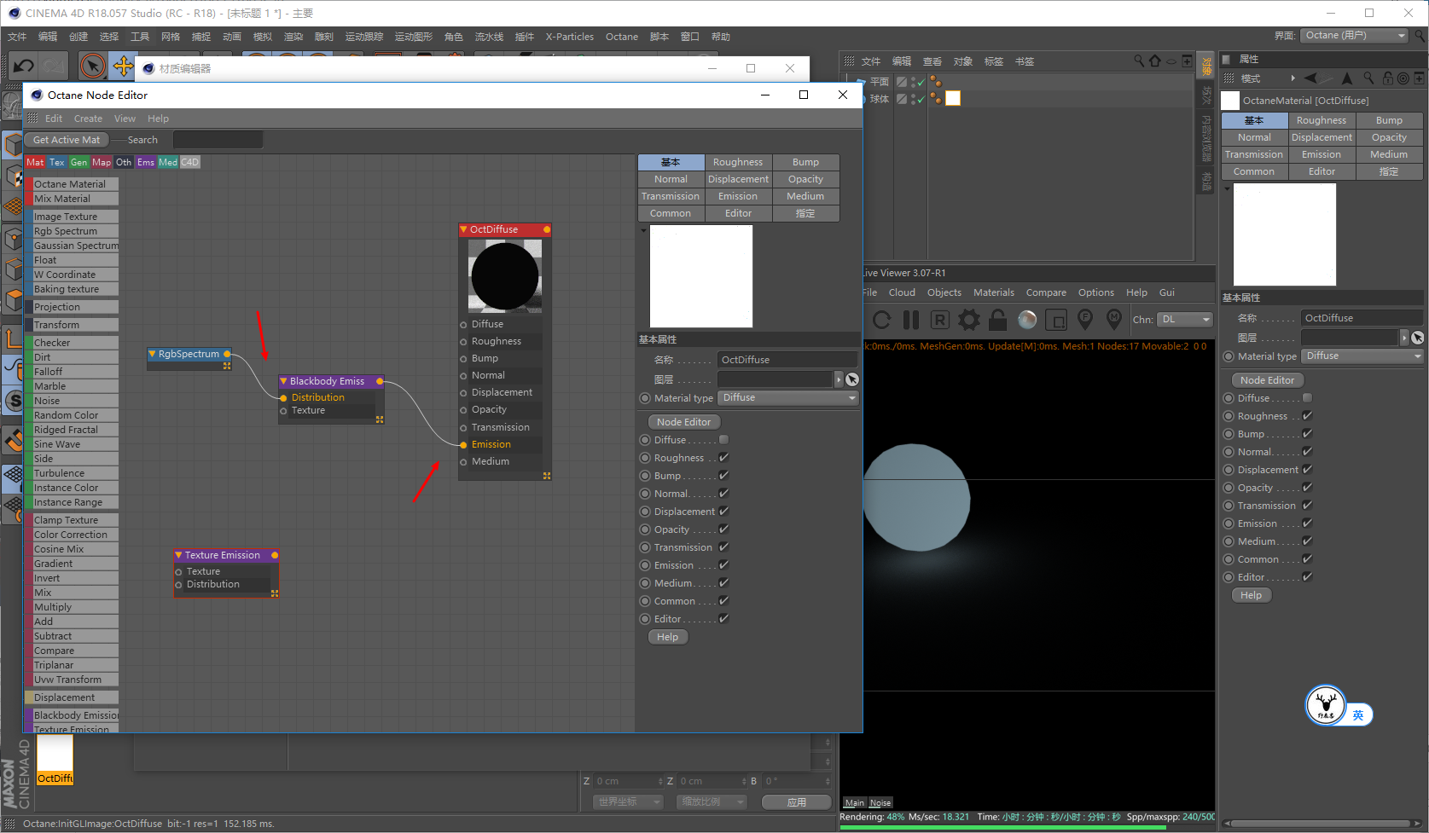
Task: Click the Attributes search magnifier icon
Action: tap(1368, 78)
